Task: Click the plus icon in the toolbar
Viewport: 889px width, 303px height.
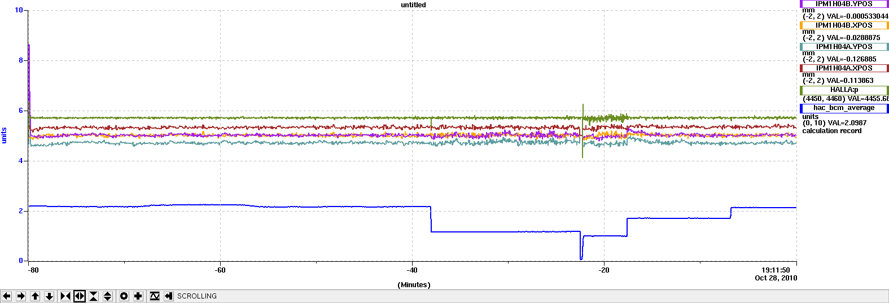Action: click(x=138, y=296)
